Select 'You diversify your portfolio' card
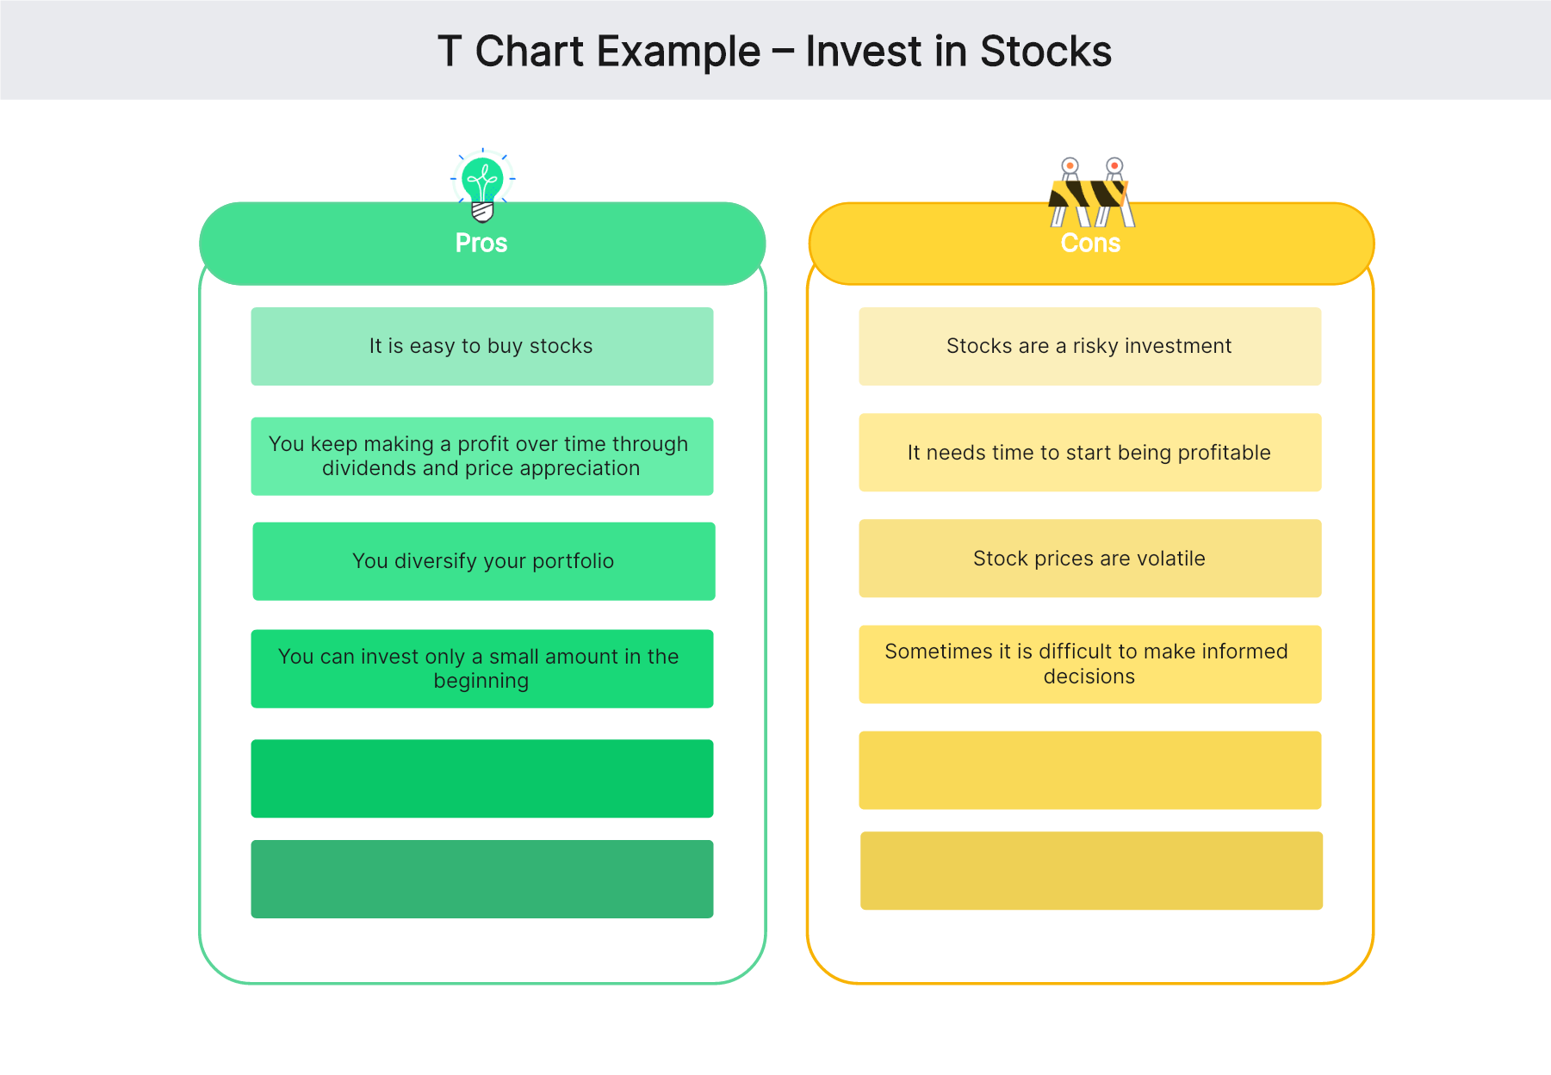This screenshot has width=1551, height=1075. pyautogui.click(x=483, y=561)
